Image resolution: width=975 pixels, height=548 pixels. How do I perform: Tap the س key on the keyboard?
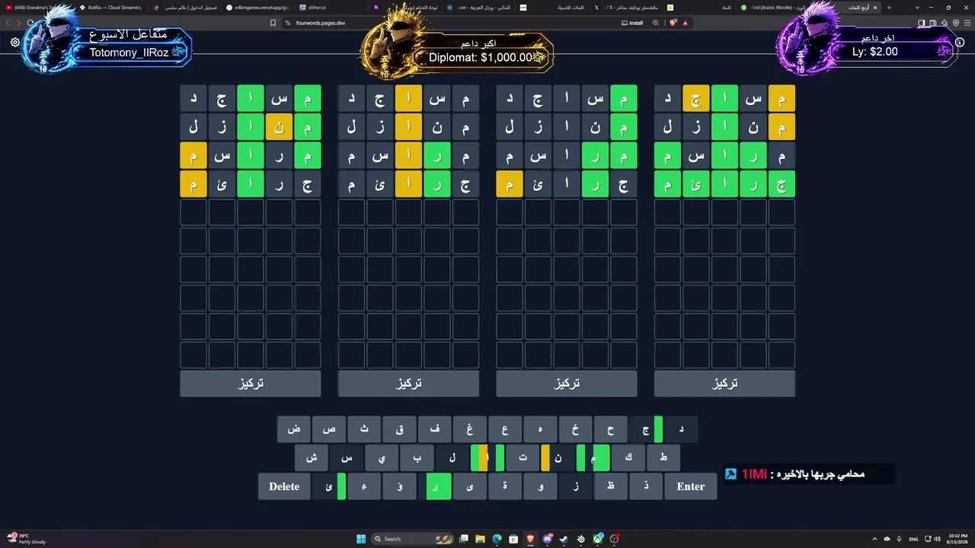click(347, 458)
